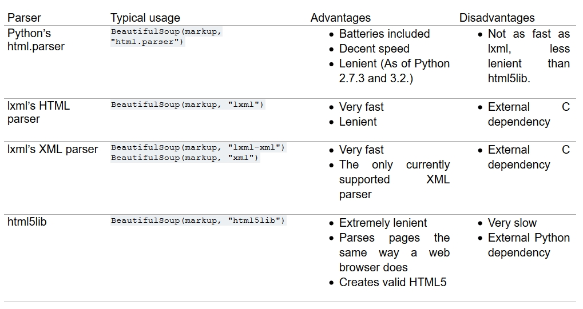Click the BeautifulSoup(markup, "lxml-xml") code line
The width and height of the screenshot is (583, 309).
pyautogui.click(x=197, y=147)
